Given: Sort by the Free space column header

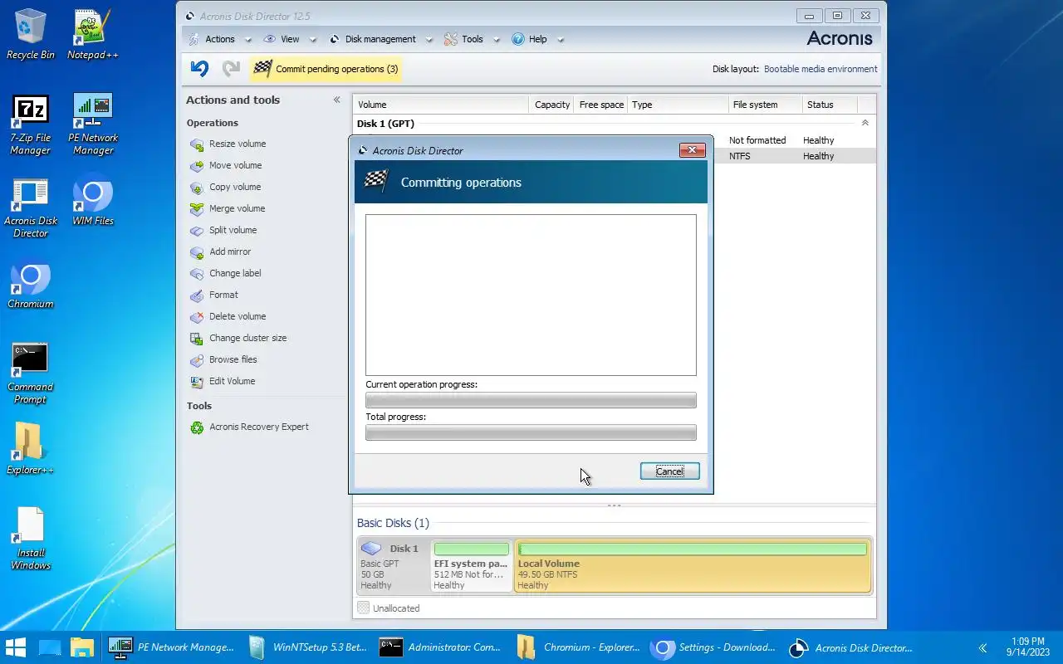Looking at the screenshot, I should 600,105.
